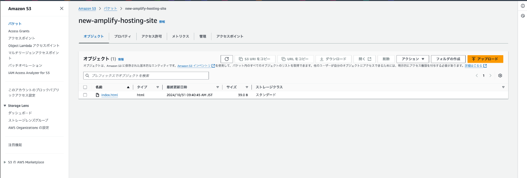527x178 pixels.
Task: Collapse the Storage Lens section
Action: click(x=5, y=106)
